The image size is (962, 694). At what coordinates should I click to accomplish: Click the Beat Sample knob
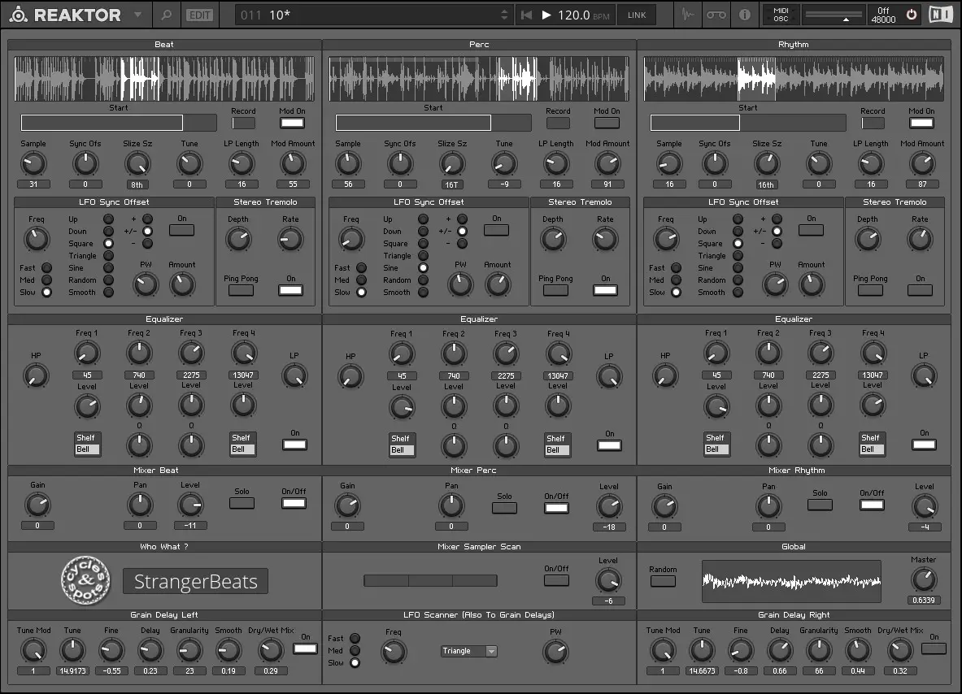[x=33, y=163]
